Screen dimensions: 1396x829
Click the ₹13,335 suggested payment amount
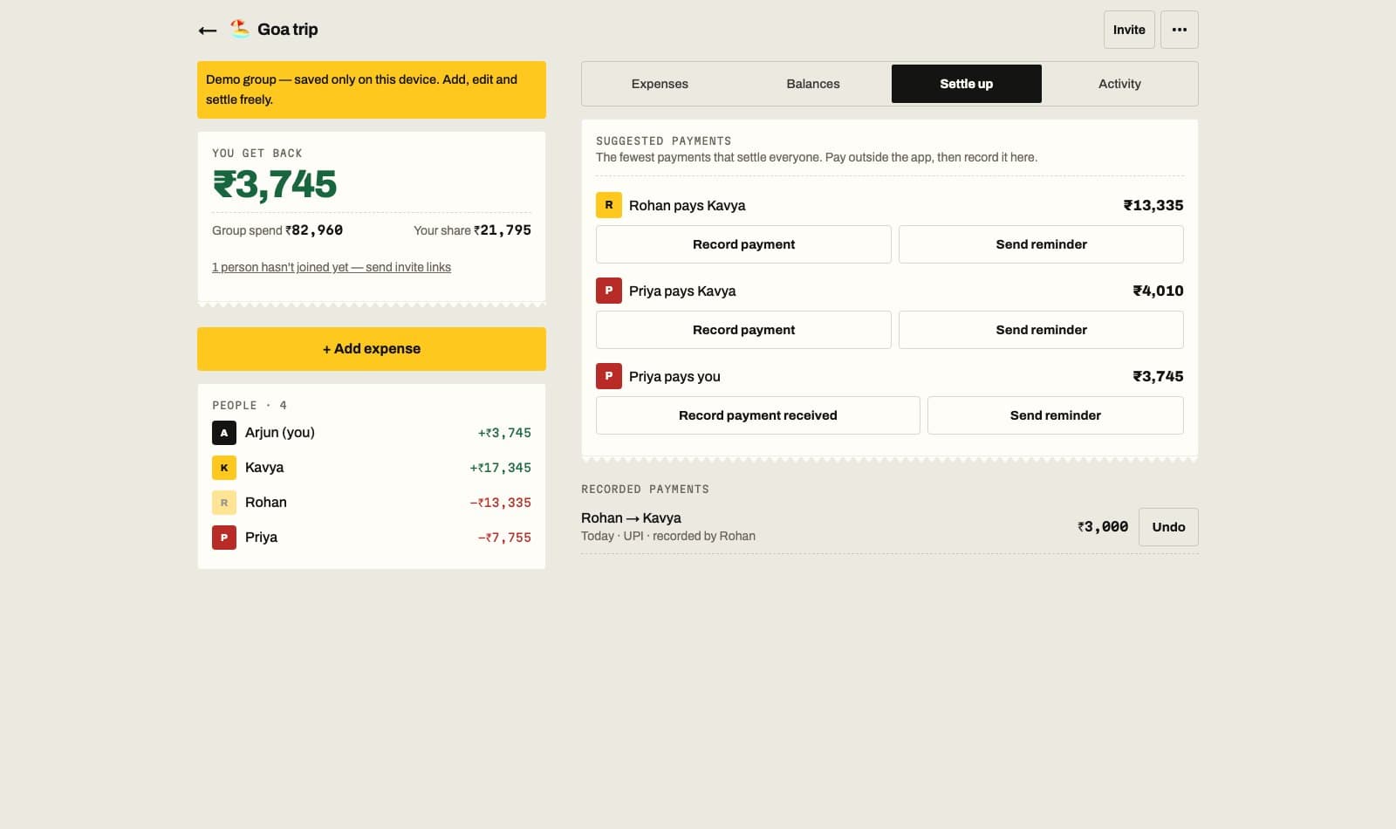pos(1153,205)
